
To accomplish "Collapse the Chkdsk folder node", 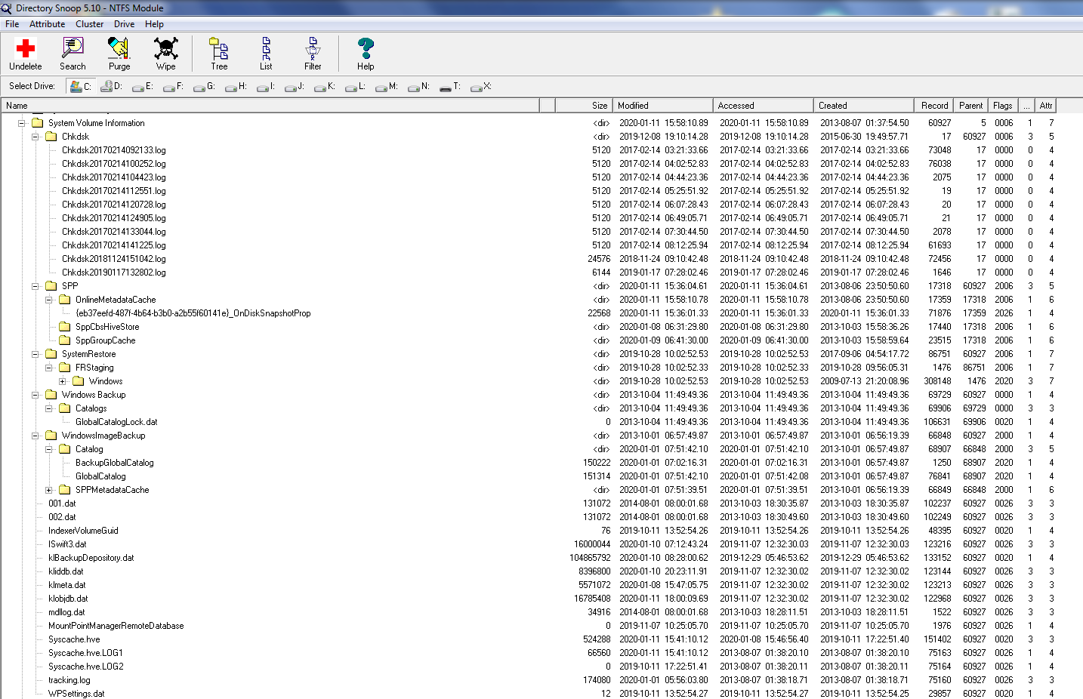I will (35, 137).
